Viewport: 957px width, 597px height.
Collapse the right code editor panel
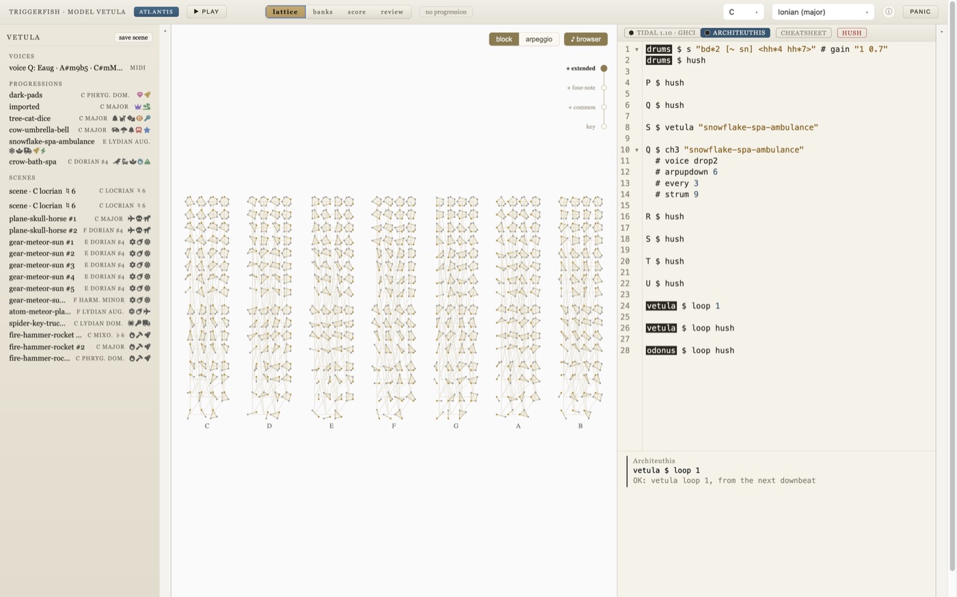[x=942, y=31]
